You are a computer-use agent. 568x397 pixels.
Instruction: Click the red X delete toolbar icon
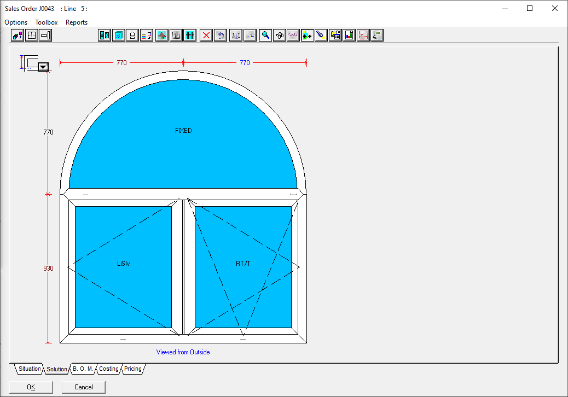click(x=206, y=36)
